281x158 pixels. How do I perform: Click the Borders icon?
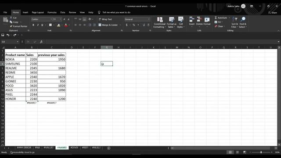[50, 25]
